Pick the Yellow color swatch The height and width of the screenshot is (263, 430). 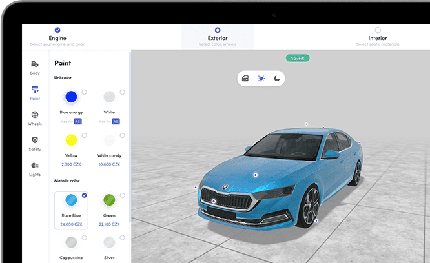[x=71, y=140]
